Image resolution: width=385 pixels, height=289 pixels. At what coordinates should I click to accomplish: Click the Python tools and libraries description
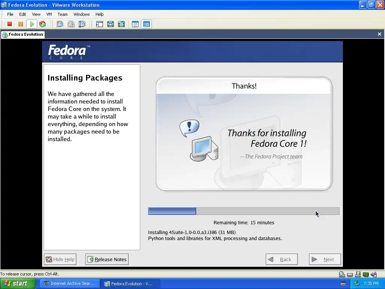[215, 238]
